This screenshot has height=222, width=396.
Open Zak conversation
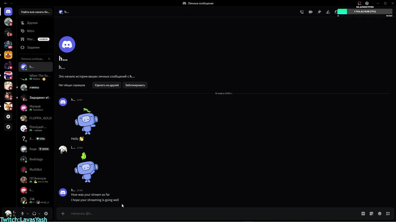(36, 200)
